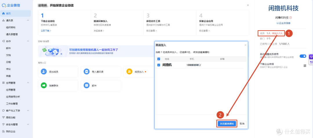Open 首页 in the sidebar
Screen dimensions: 313x138
(16, 13)
